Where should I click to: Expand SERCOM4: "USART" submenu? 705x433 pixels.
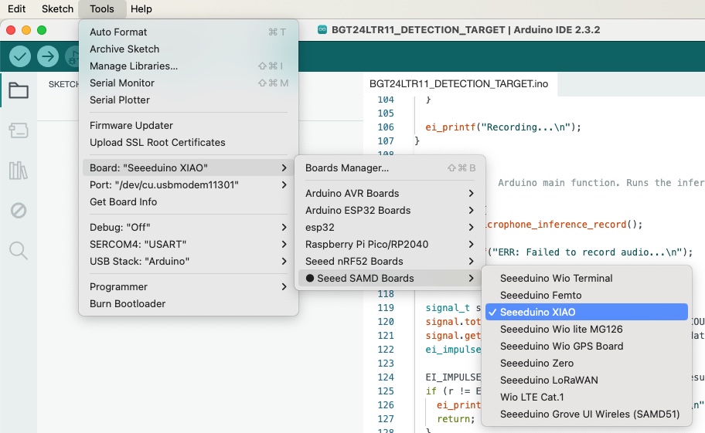(x=189, y=244)
